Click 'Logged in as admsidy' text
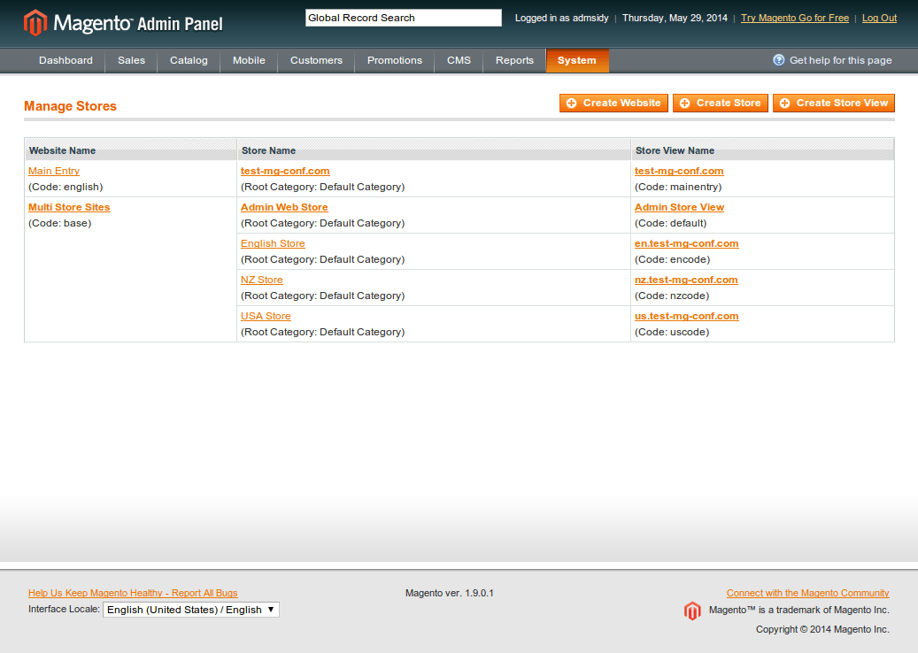The height and width of the screenshot is (653, 918). pos(562,18)
